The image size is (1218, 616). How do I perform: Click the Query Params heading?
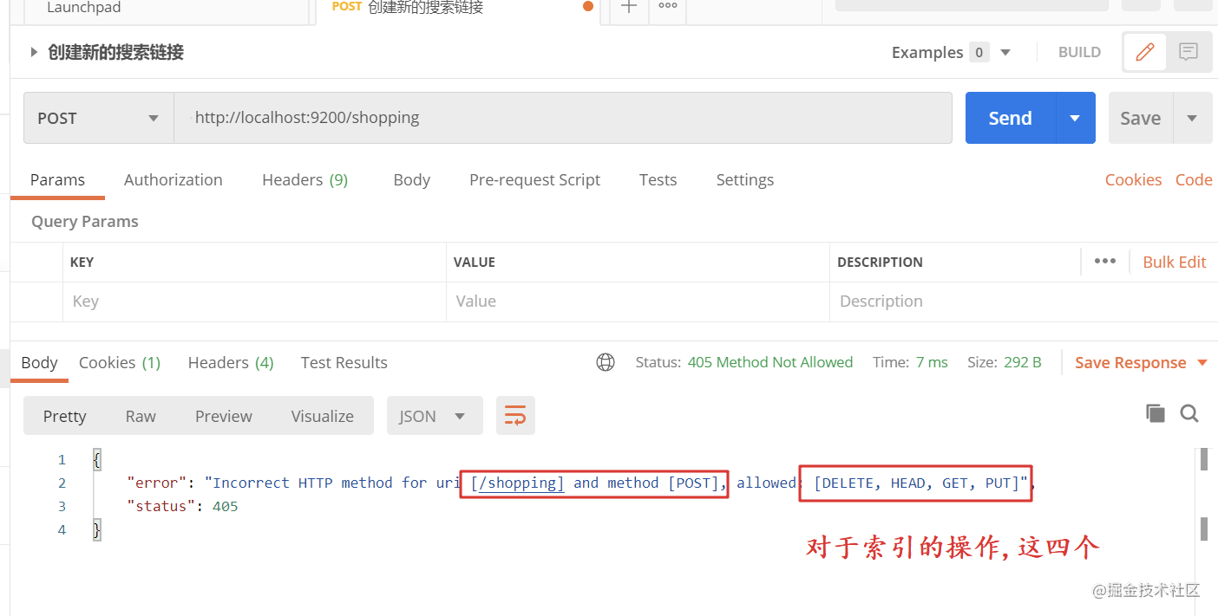[x=85, y=221]
